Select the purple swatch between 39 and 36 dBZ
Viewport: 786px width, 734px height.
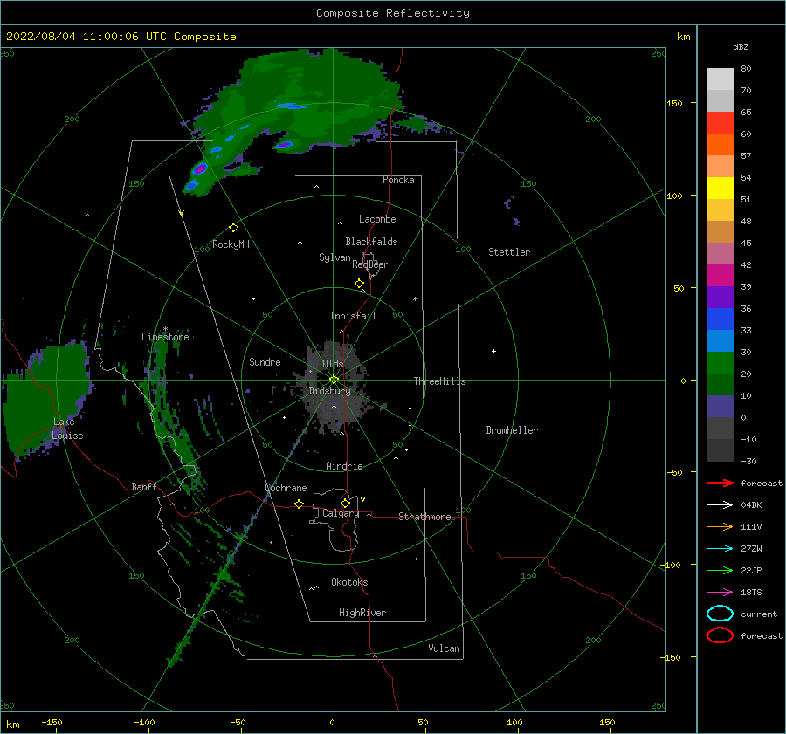point(720,297)
